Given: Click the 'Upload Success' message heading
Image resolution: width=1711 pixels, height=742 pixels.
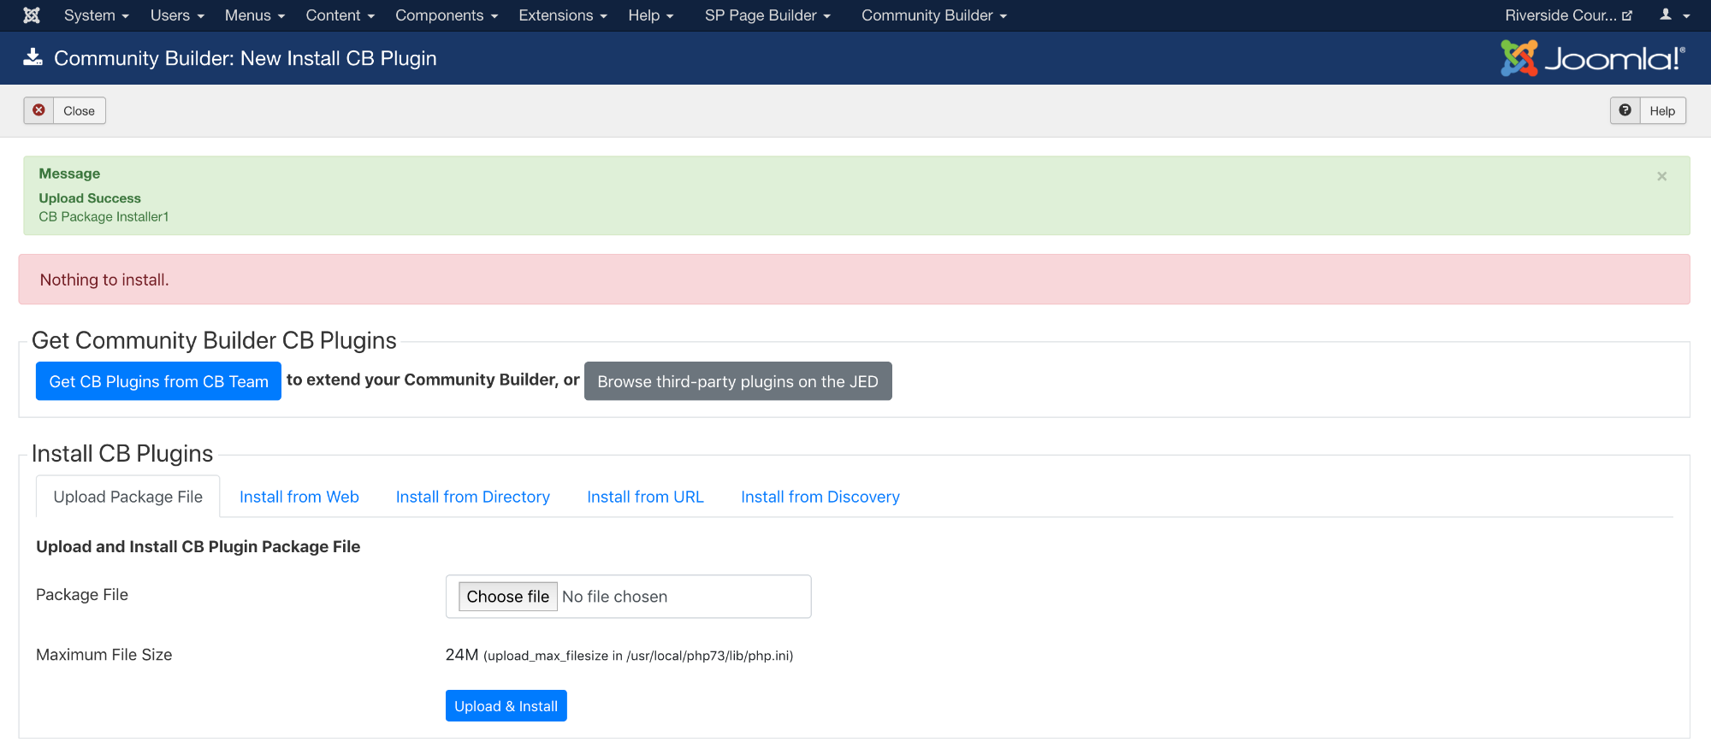Looking at the screenshot, I should tap(90, 198).
